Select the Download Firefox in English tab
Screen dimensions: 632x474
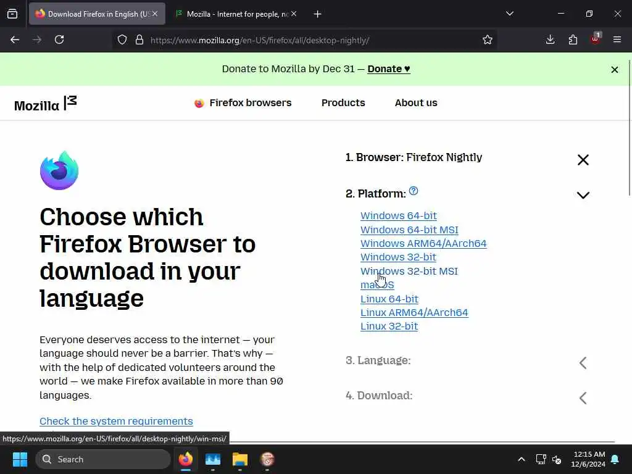[97, 14]
